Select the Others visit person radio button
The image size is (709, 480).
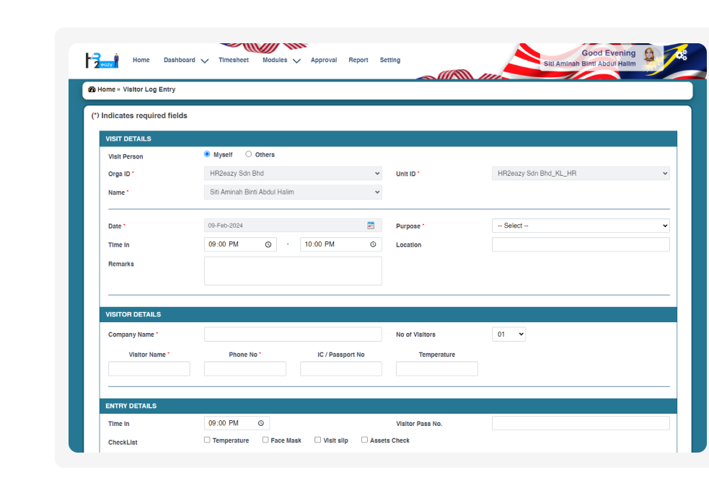[x=249, y=154]
